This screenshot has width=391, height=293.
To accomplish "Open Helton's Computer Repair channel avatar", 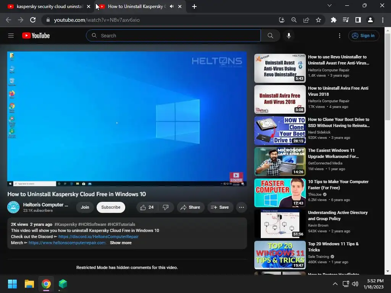I will click(13, 207).
